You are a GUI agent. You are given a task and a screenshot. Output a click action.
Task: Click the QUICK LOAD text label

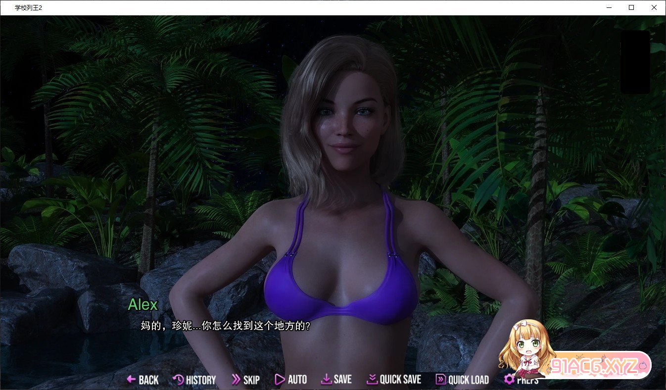(x=468, y=380)
